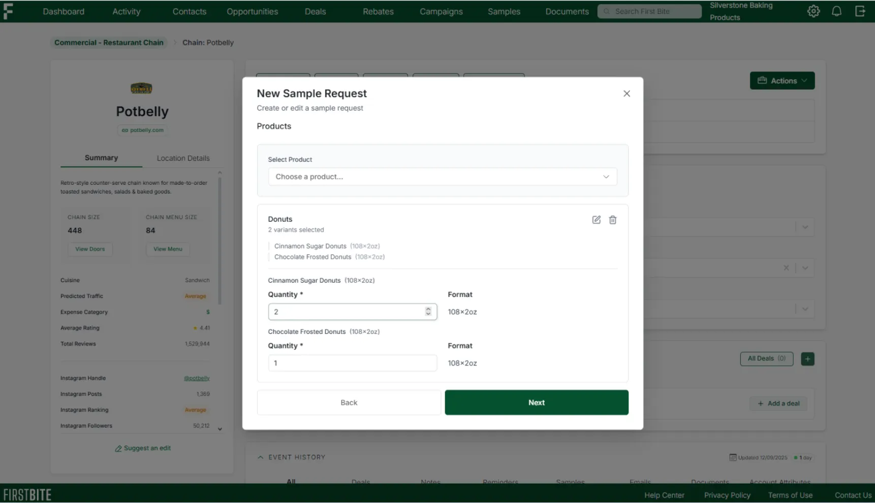
Task: Click the Average Rating value 4.41
Action: pyautogui.click(x=205, y=328)
